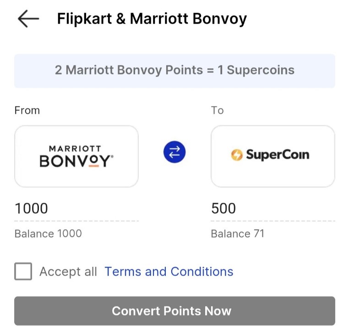
Task: Open the Terms and Conditions link
Action: 169,272
